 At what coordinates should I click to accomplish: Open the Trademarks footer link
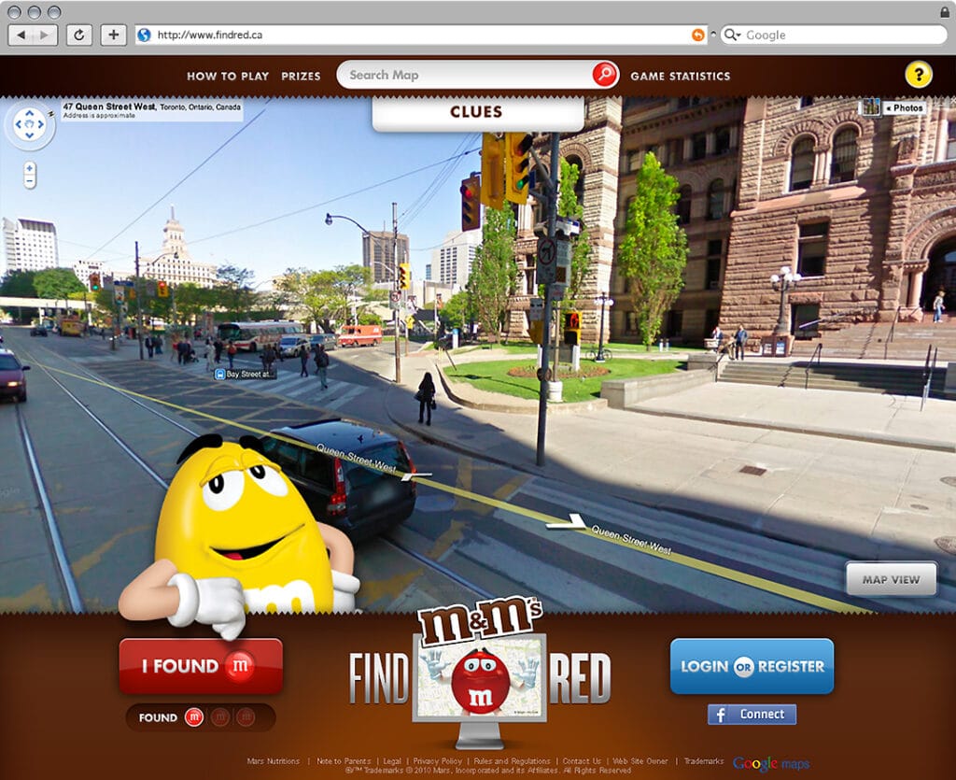pyautogui.click(x=704, y=761)
